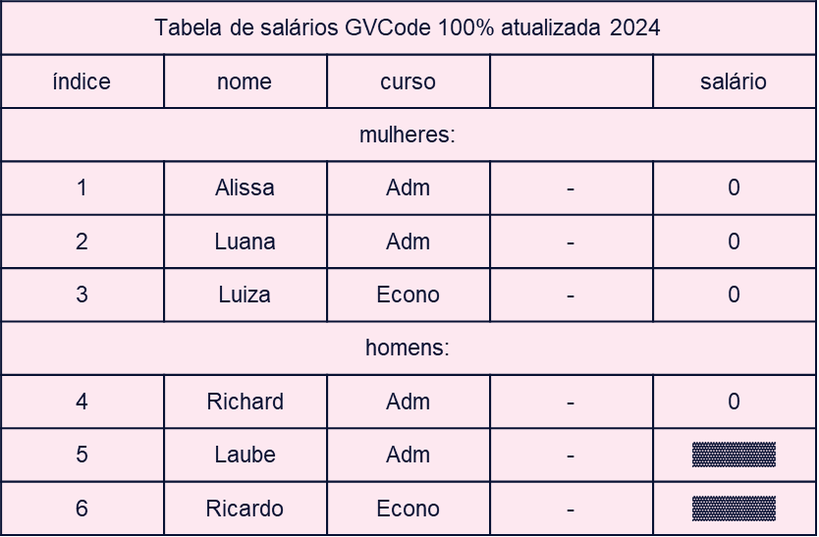Click the "salário" column header

point(734,81)
